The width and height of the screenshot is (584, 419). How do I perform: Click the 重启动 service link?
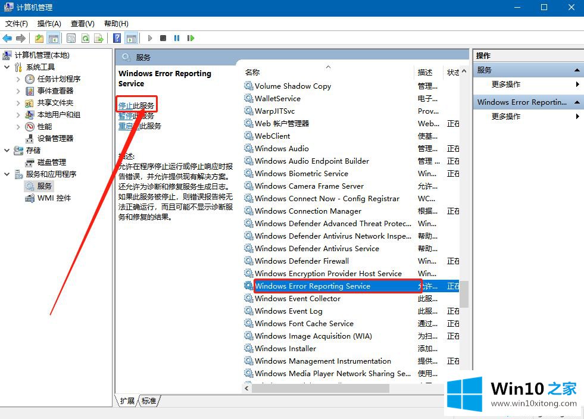point(129,126)
